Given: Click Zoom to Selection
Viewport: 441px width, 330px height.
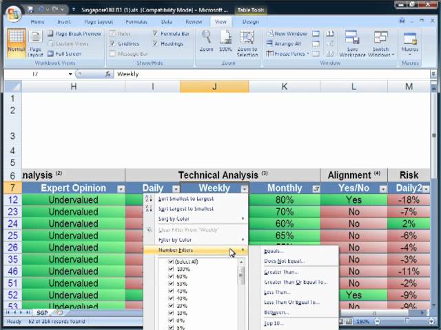Looking at the screenshot, I should tap(247, 43).
